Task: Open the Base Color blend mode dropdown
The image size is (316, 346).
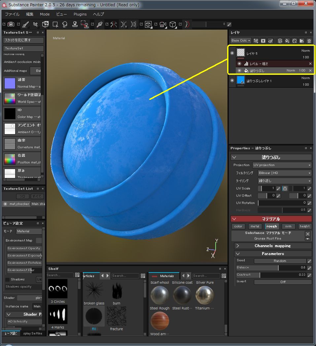Action: 240,41
